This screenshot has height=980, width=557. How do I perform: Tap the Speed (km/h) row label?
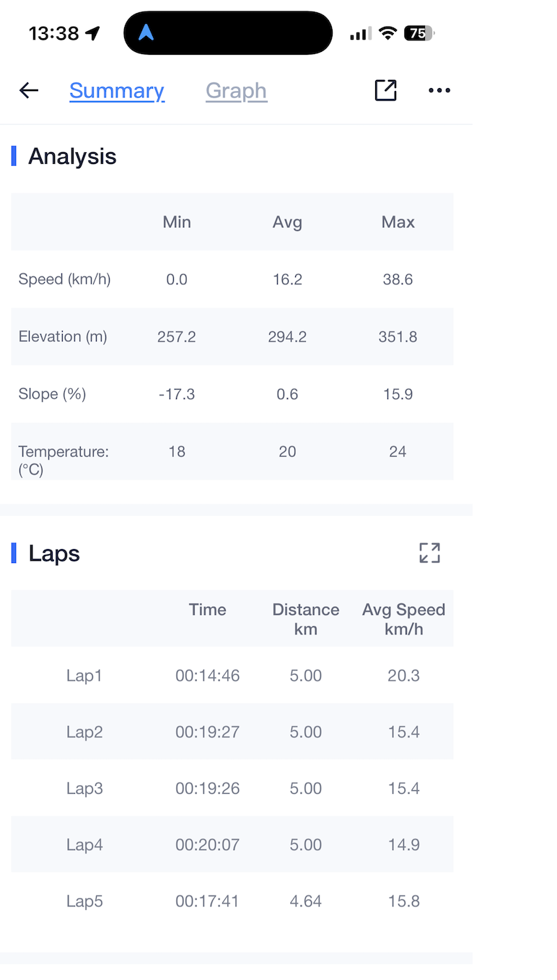pos(64,279)
